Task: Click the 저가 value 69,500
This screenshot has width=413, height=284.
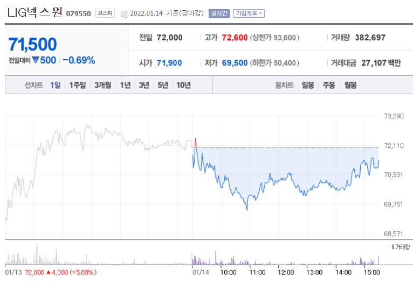Action: point(235,63)
